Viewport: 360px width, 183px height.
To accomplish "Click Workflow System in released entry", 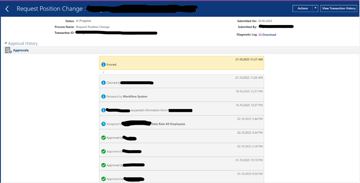I will coord(135,96).
